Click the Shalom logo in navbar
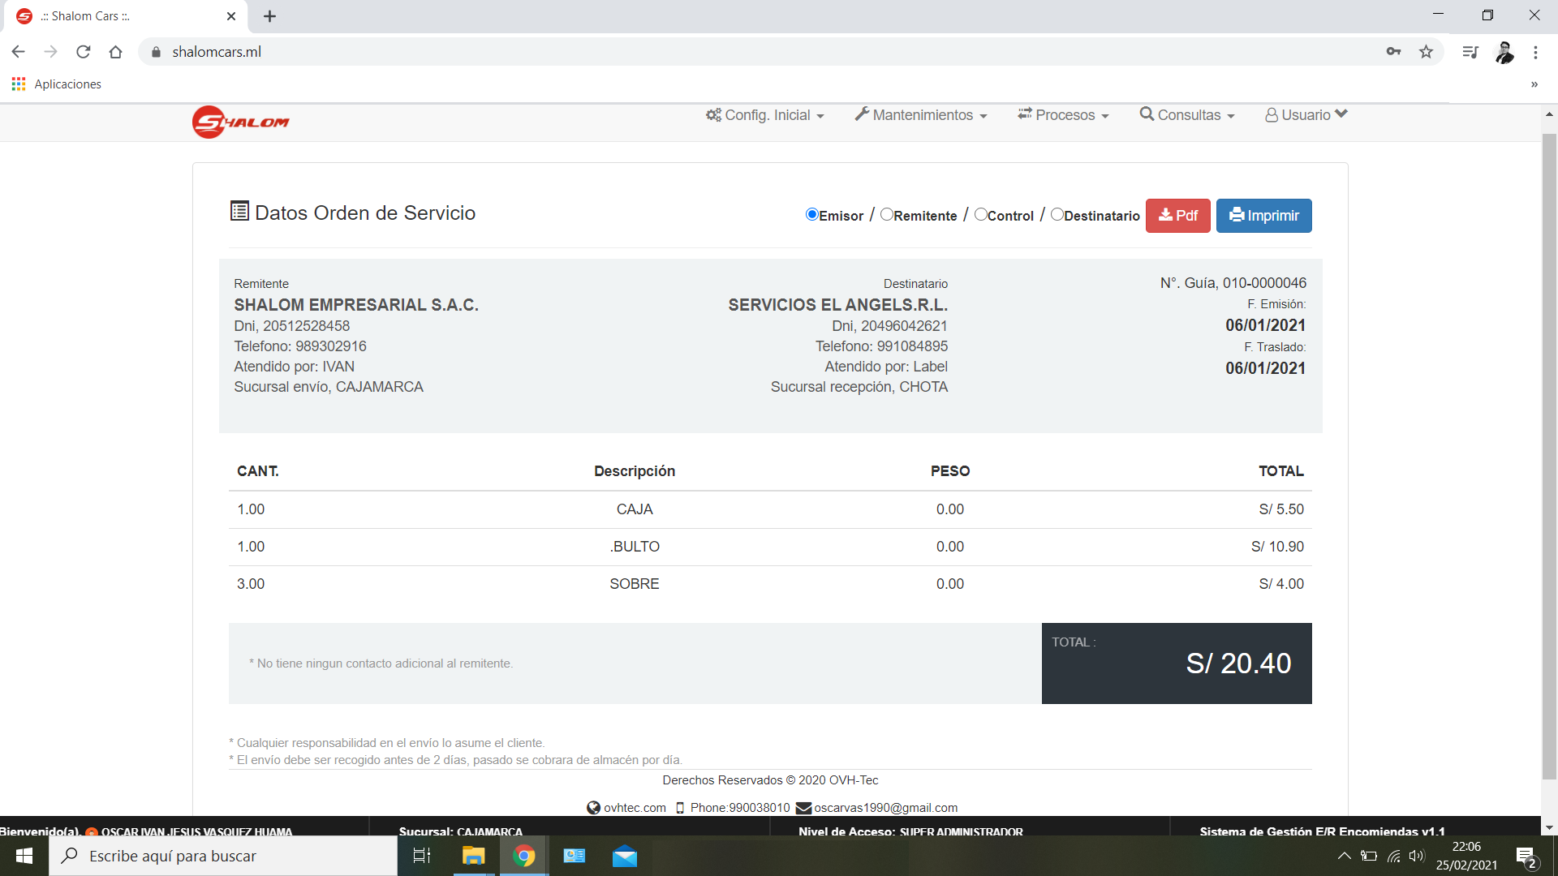The width and height of the screenshot is (1558, 876). tap(240, 122)
